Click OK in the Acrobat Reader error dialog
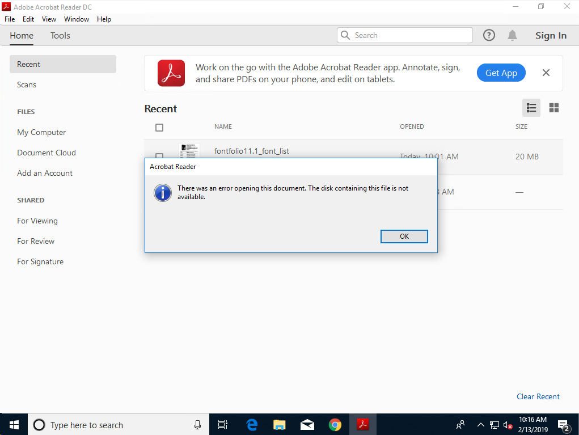 point(404,236)
